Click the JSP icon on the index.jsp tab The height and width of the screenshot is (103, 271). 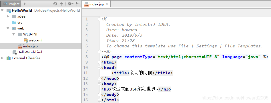pyautogui.click(x=86, y=5)
